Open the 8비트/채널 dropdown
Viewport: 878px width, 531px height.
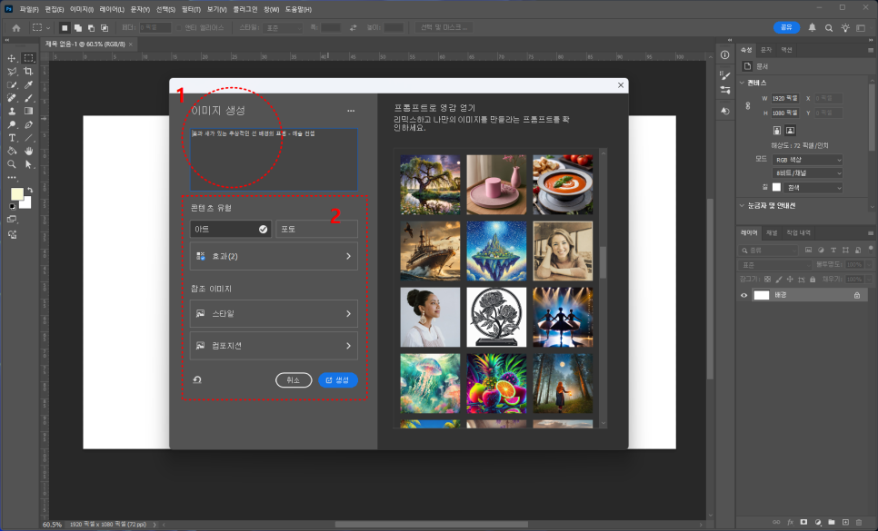807,173
